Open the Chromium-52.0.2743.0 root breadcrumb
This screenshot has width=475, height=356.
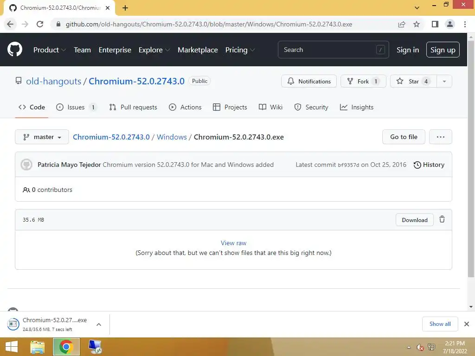111,137
